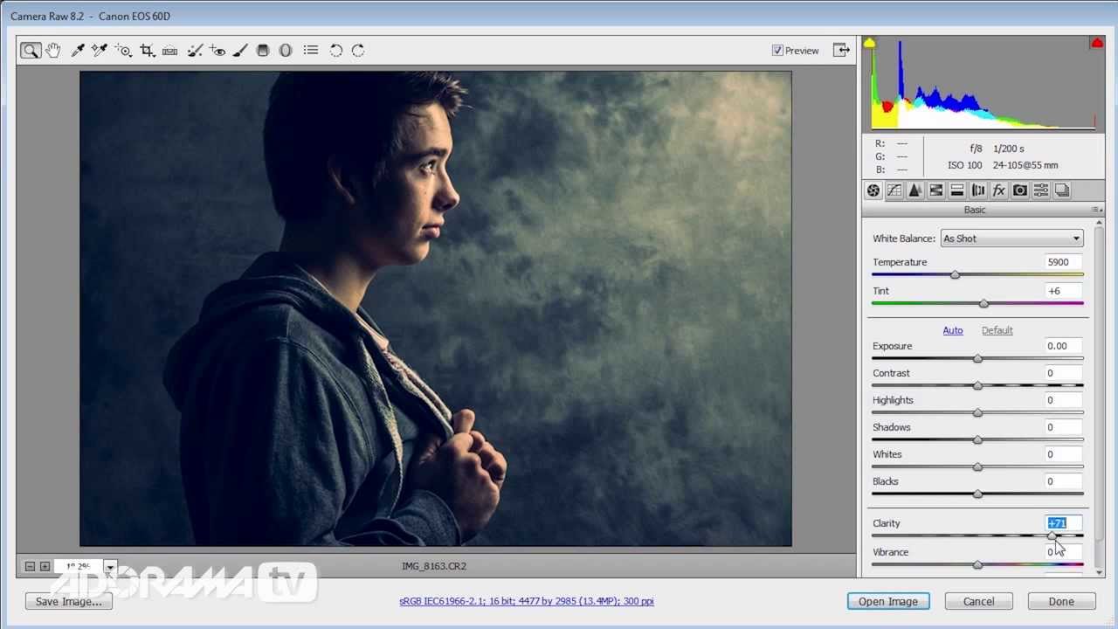Select the Adjustment Brush tool

click(240, 51)
